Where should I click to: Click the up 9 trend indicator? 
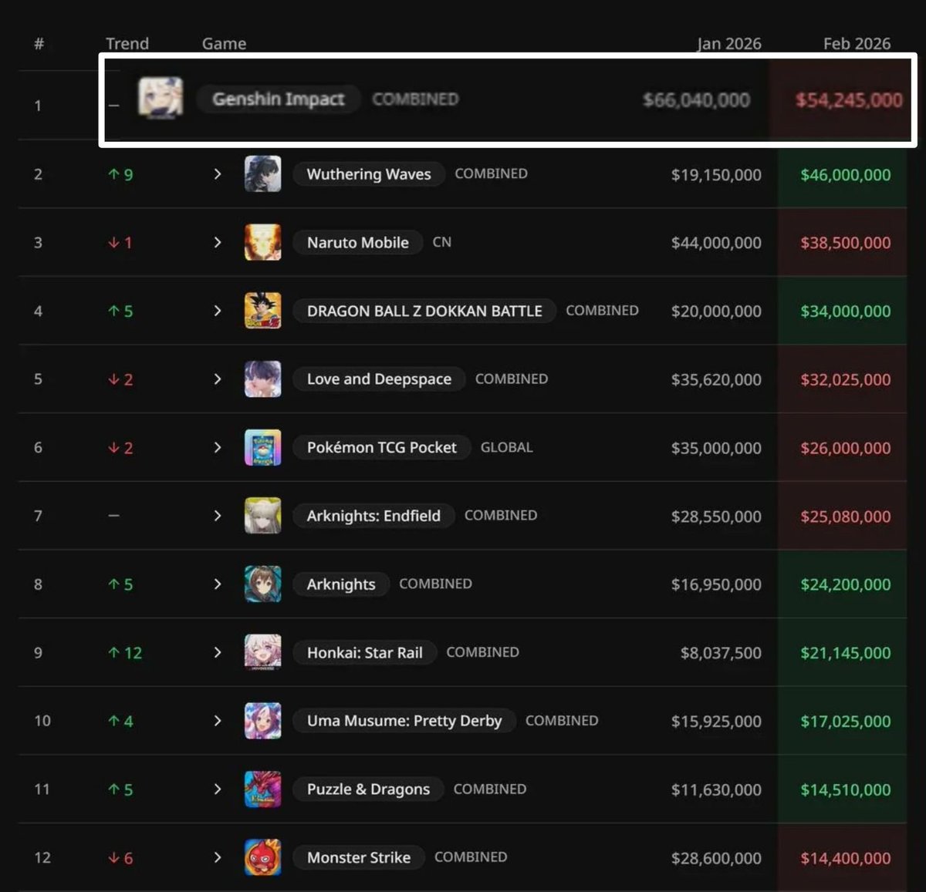tap(120, 175)
